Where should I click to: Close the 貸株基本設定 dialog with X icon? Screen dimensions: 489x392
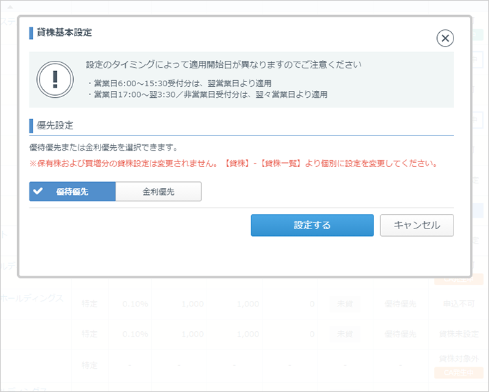click(x=445, y=38)
